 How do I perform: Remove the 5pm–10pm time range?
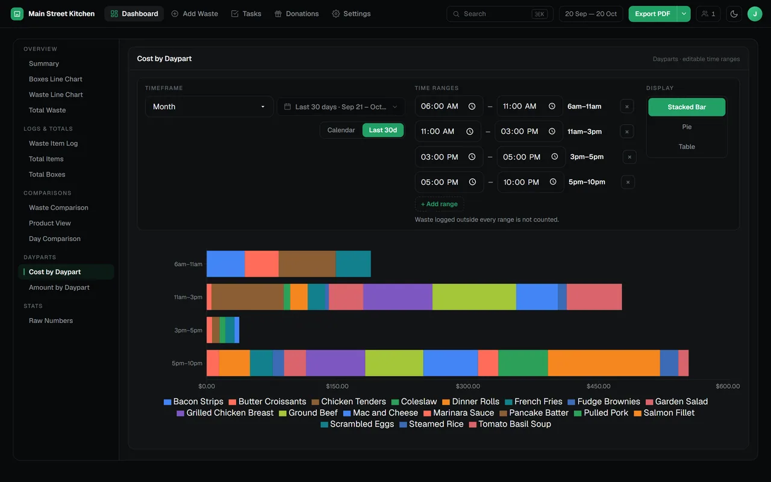click(x=628, y=182)
